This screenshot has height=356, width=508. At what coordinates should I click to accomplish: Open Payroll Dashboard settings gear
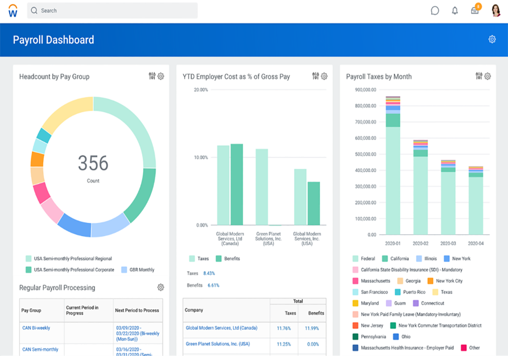[x=492, y=39]
